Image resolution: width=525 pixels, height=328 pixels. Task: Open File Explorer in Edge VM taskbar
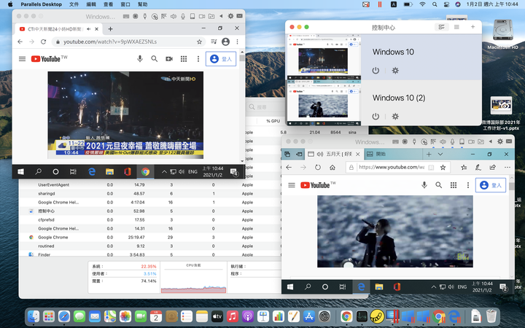379,287
